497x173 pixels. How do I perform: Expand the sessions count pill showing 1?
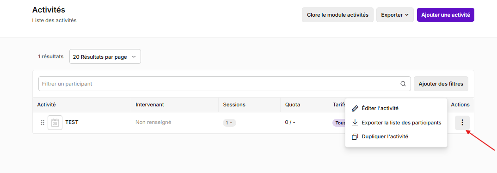coord(229,123)
